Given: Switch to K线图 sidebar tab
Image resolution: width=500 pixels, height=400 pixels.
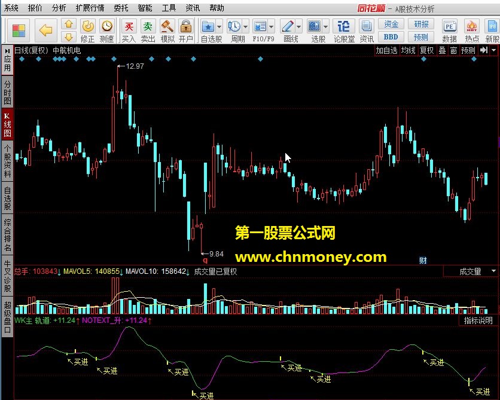Looking at the screenshot, I should [7, 124].
